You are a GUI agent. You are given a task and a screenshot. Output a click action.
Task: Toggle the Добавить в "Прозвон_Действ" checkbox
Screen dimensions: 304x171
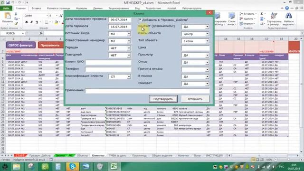click(140, 20)
